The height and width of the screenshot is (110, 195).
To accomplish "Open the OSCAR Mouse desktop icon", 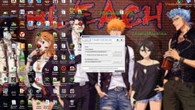I will click(x=72, y=14).
